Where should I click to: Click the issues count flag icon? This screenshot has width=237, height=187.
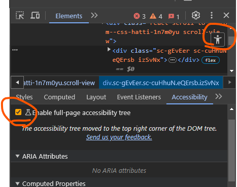[171, 16]
